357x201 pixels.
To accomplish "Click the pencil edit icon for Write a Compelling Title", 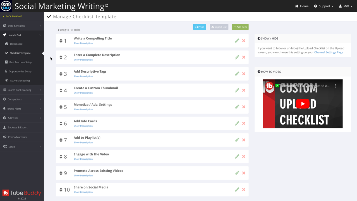I will click(237, 41).
